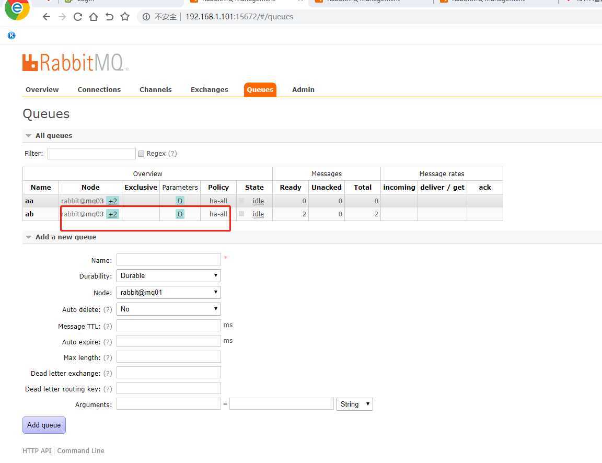The width and height of the screenshot is (602, 463).
Task: Click the undo-style restore arrow in toolbar
Action: [109, 17]
